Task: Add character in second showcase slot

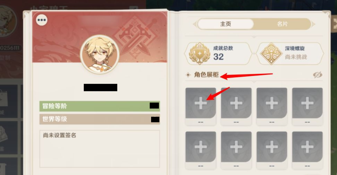Action: [236, 103]
